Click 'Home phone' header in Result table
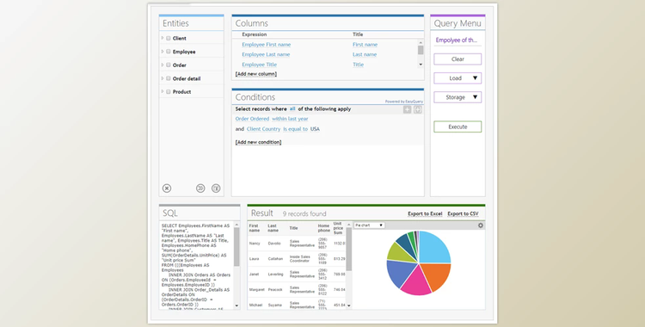Screen dimensions: 645x327 pyautogui.click(x=323, y=228)
